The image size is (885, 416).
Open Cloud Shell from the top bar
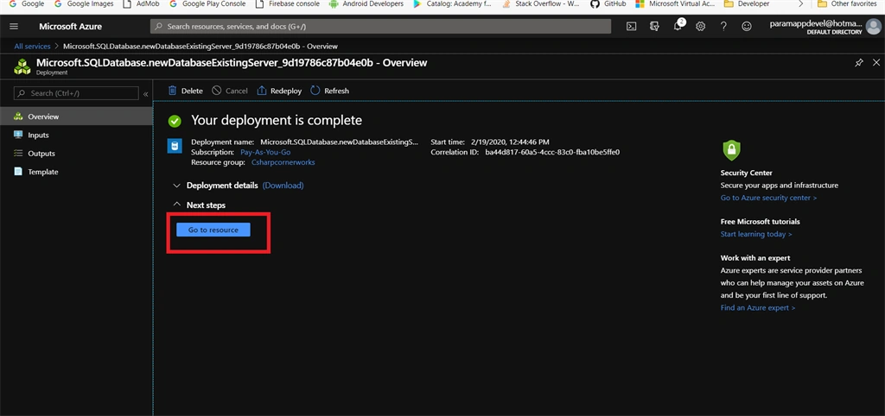point(632,27)
